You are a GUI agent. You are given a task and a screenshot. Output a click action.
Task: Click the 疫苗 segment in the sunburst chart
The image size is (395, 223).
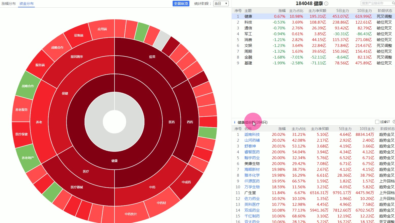tap(152, 57)
